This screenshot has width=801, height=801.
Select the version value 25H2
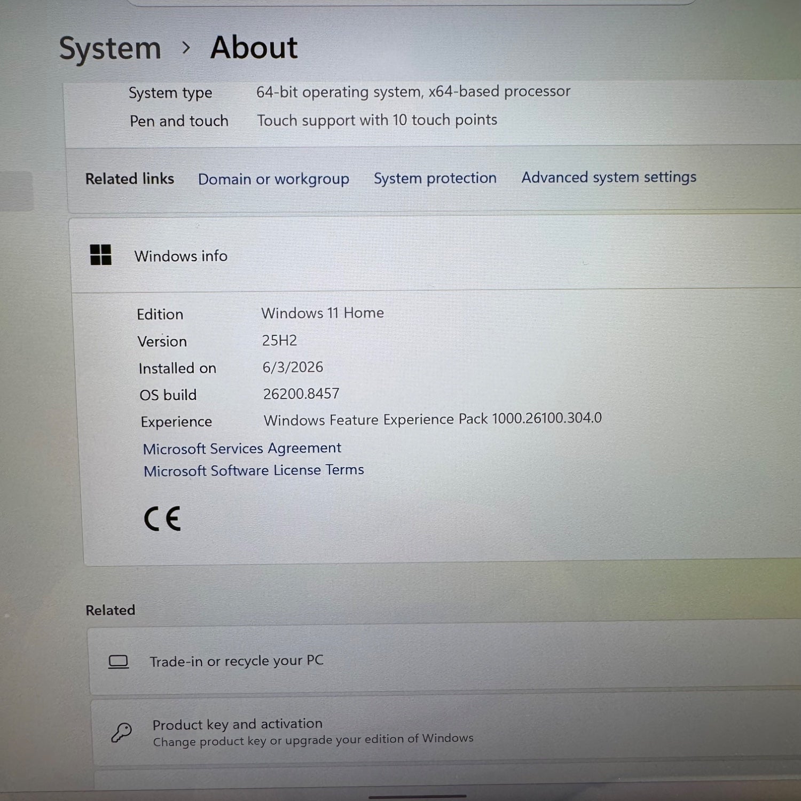(x=279, y=340)
